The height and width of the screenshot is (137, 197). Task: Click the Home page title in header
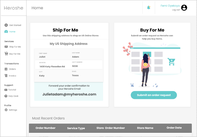point(37,8)
